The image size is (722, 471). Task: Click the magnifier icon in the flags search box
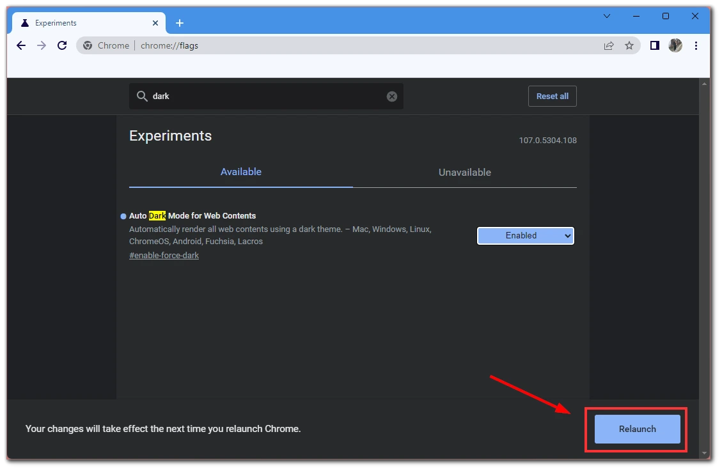click(x=142, y=96)
